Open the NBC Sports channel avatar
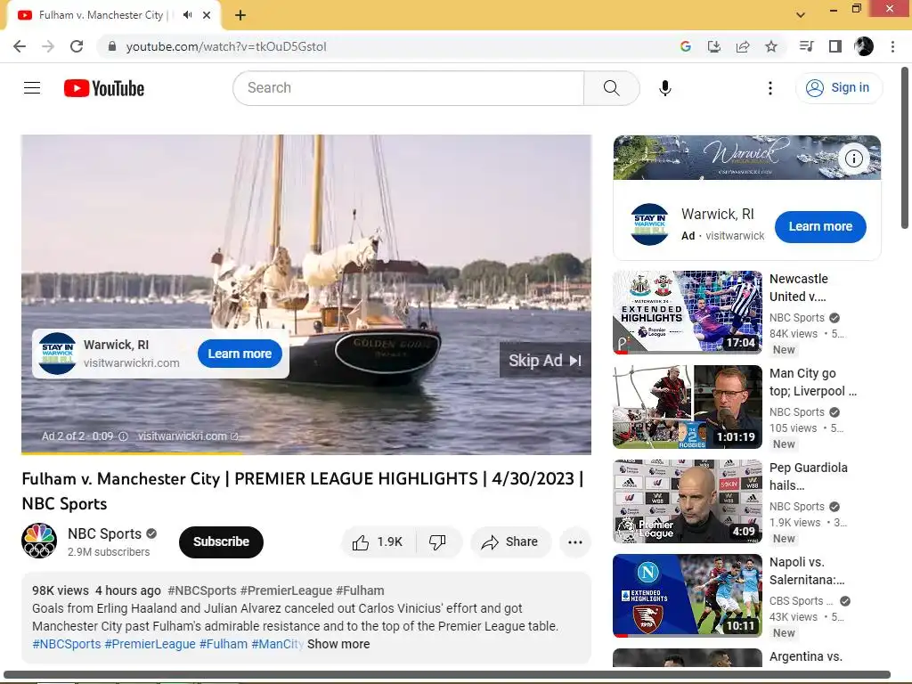912x684 pixels. click(x=39, y=541)
